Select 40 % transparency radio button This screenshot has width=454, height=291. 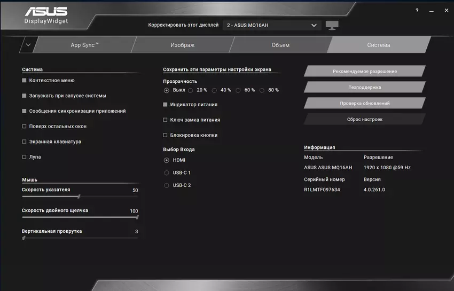click(214, 90)
